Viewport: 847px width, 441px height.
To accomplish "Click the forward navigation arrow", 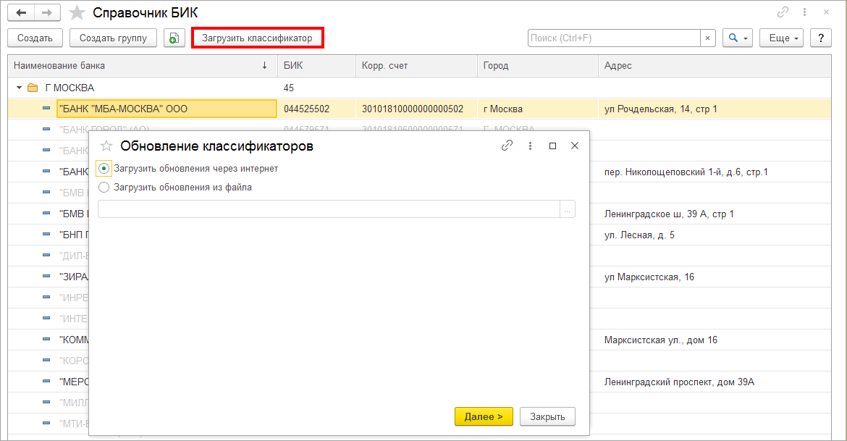I will click(x=48, y=13).
